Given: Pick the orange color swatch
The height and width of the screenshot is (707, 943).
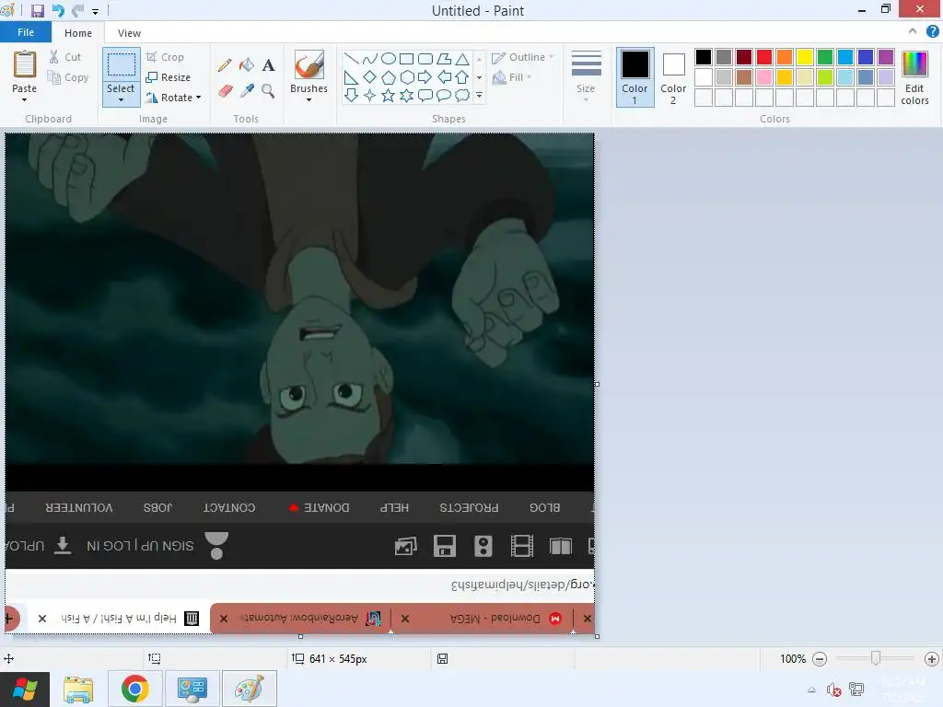Looking at the screenshot, I should pyautogui.click(x=785, y=57).
